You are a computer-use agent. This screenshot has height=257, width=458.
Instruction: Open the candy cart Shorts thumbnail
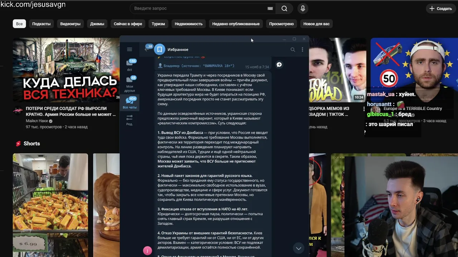point(50,205)
